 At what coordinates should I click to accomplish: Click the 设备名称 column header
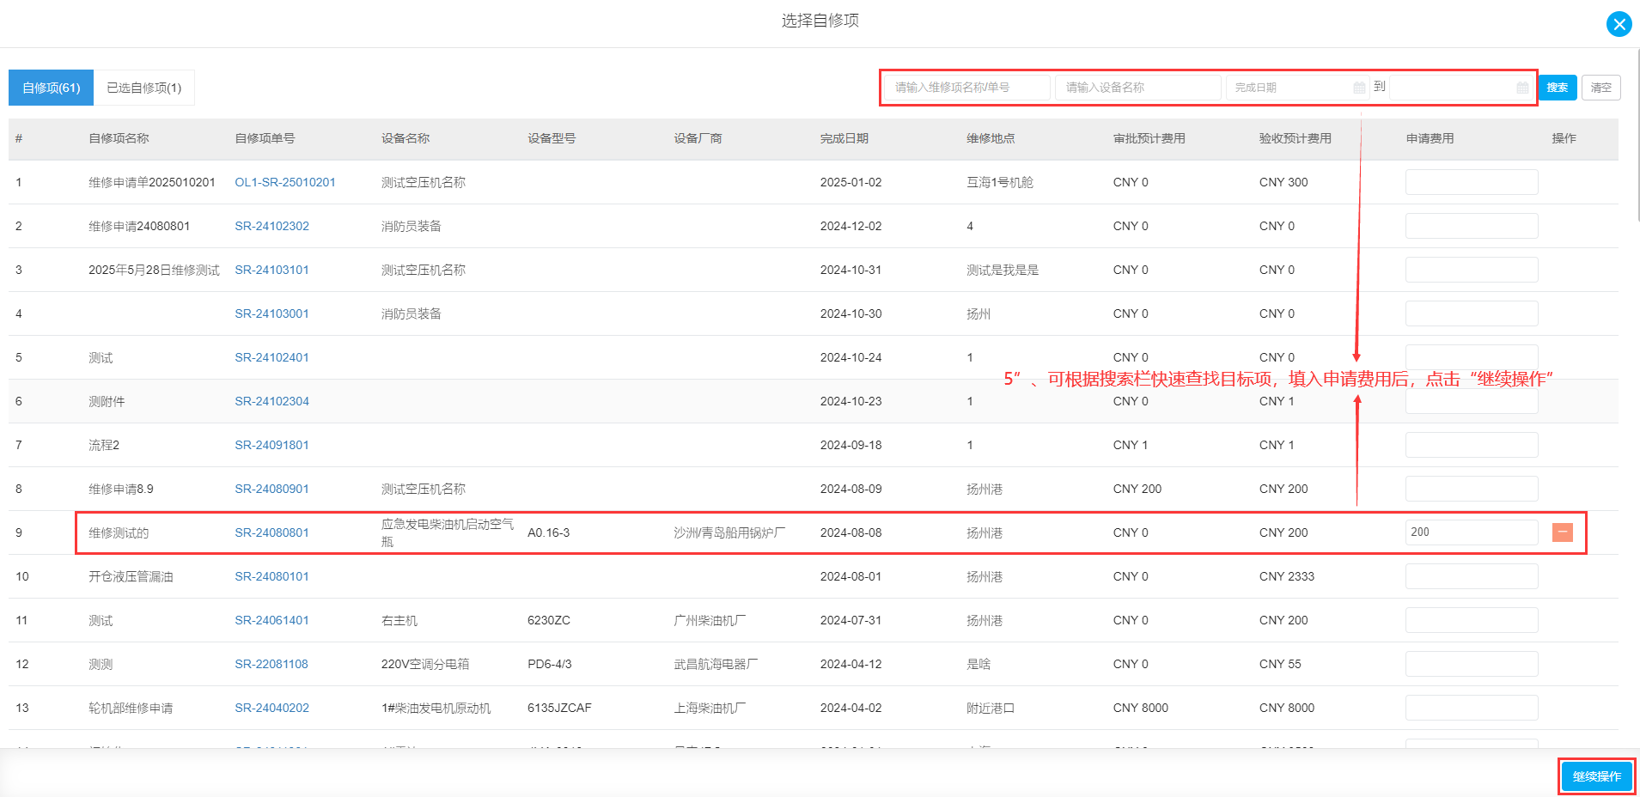[x=405, y=138]
